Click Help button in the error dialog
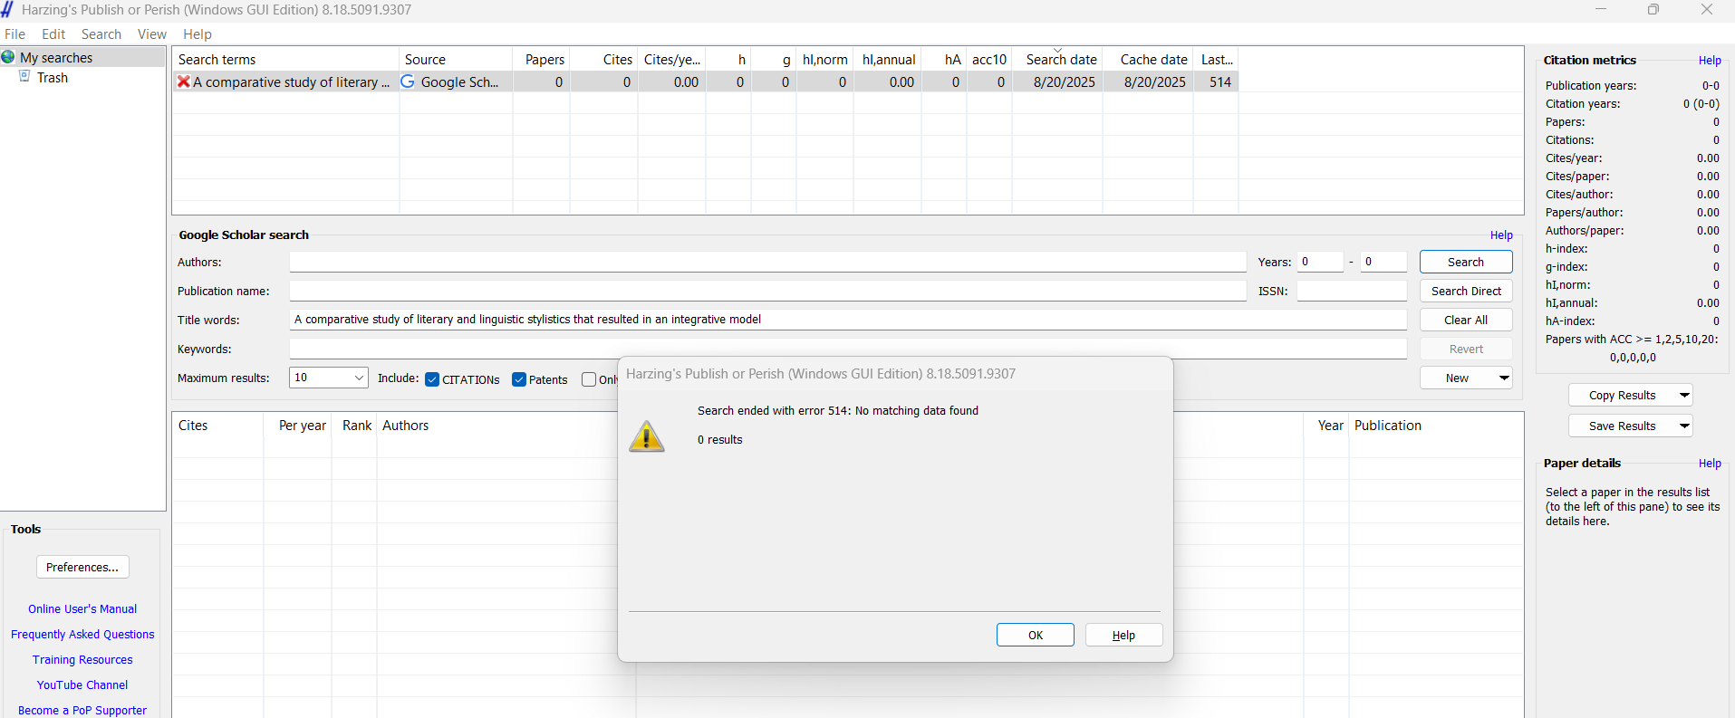 (x=1123, y=635)
